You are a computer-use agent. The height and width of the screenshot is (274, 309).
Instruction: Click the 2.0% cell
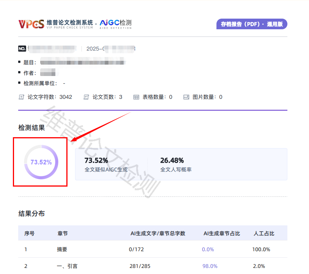click(x=259, y=266)
